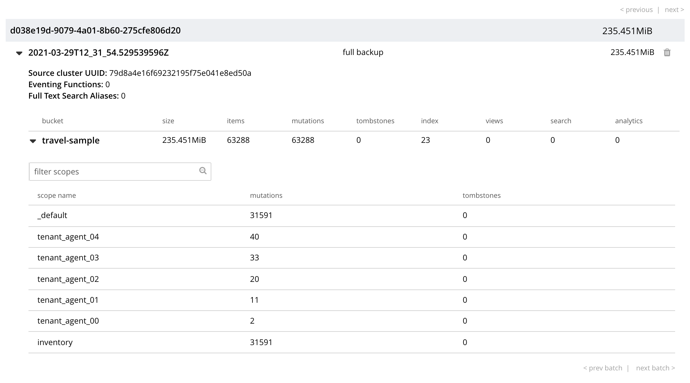The width and height of the screenshot is (690, 383).
Task: Select the tenant_agent_00 scope row
Action: (68, 321)
